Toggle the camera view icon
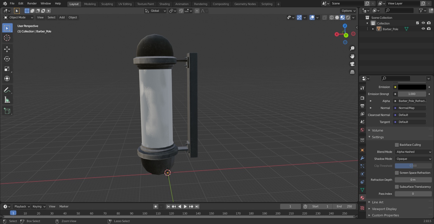The height and width of the screenshot is (224, 434). [352, 64]
